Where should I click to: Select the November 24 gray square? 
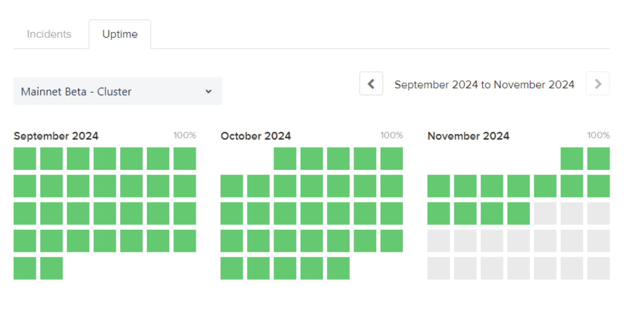pyautogui.click(x=438, y=268)
